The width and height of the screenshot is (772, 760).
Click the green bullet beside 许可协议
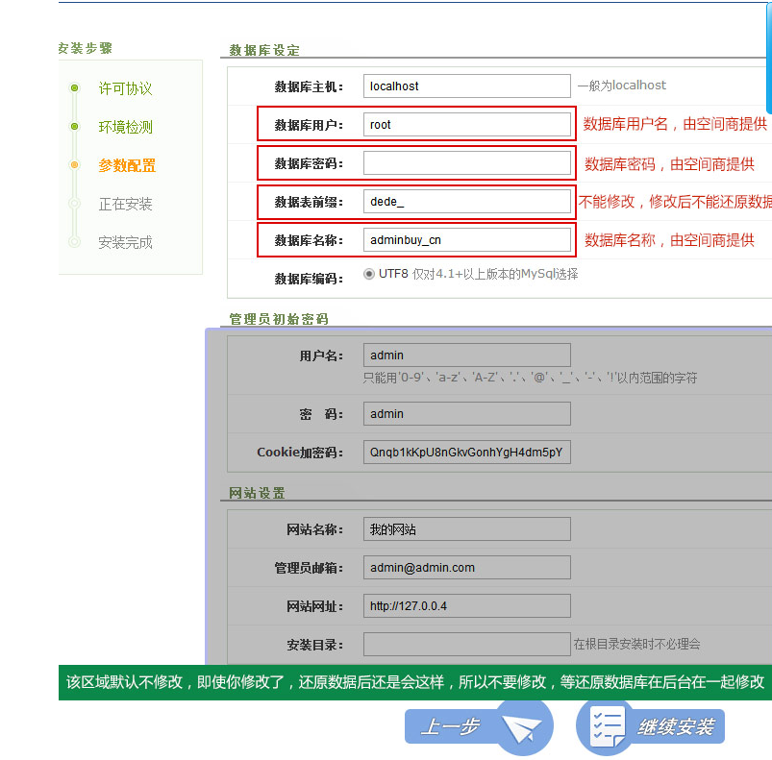coord(74,88)
